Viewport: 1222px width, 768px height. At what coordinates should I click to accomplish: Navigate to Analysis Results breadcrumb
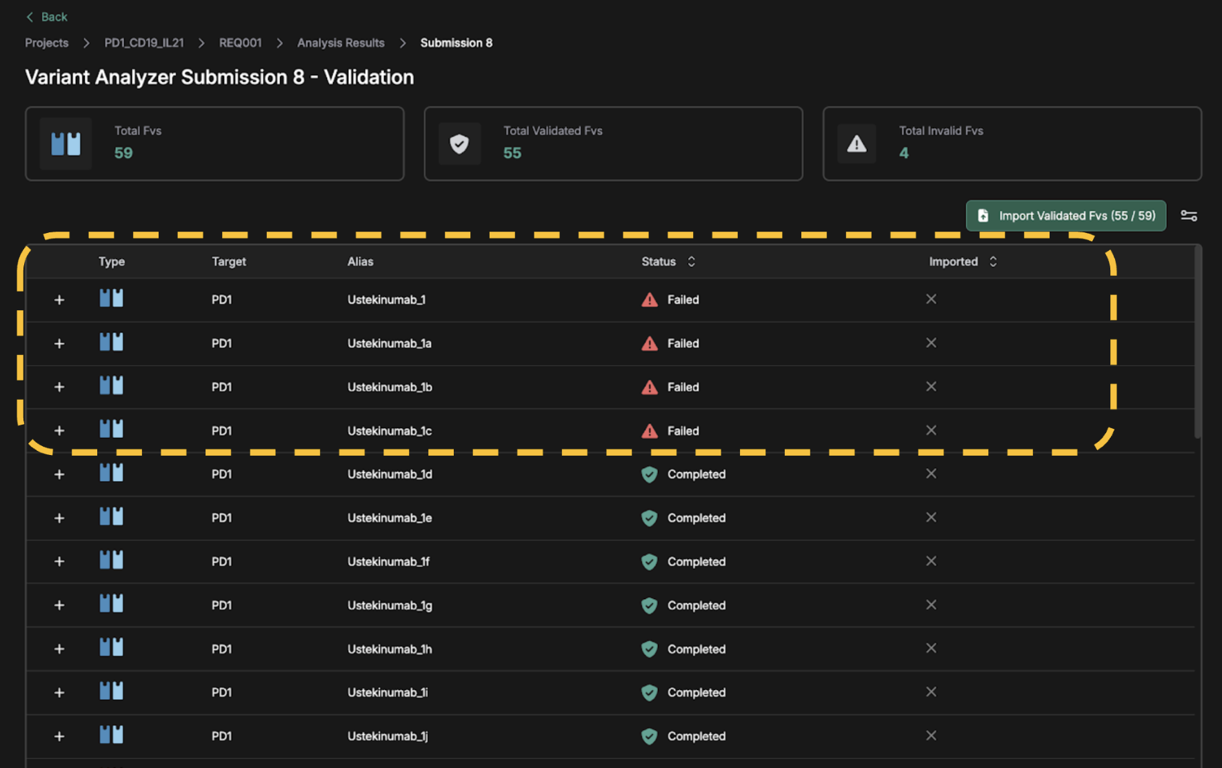pyautogui.click(x=341, y=43)
